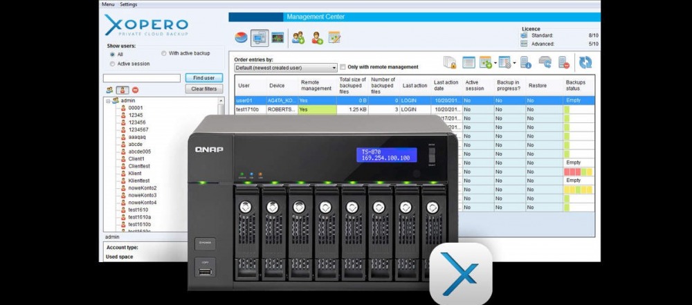Click the ROBERTS... device cell
Screen dimensions: 692x305
coord(282,109)
